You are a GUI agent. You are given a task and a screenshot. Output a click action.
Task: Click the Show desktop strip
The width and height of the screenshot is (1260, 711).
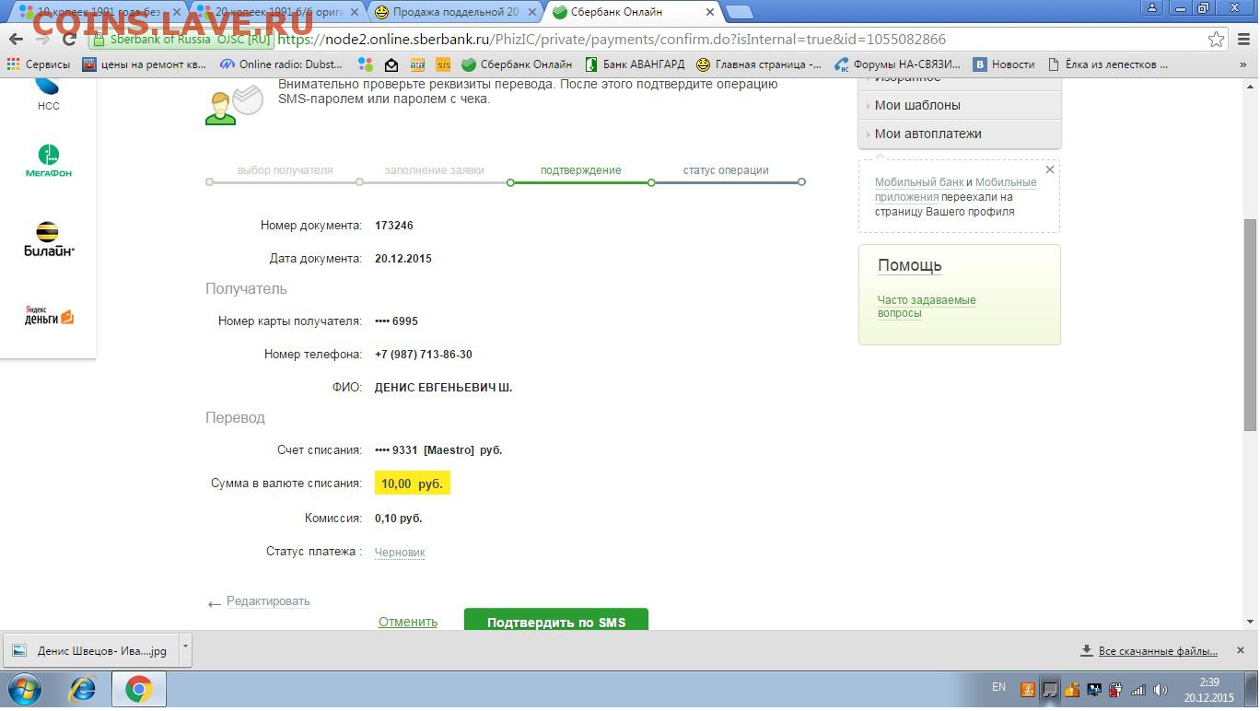click(1254, 690)
